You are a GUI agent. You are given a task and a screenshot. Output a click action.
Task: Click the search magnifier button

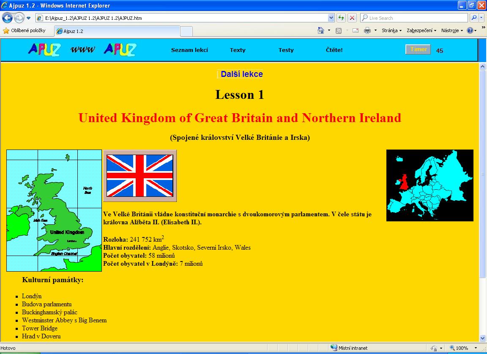pyautogui.click(x=474, y=18)
